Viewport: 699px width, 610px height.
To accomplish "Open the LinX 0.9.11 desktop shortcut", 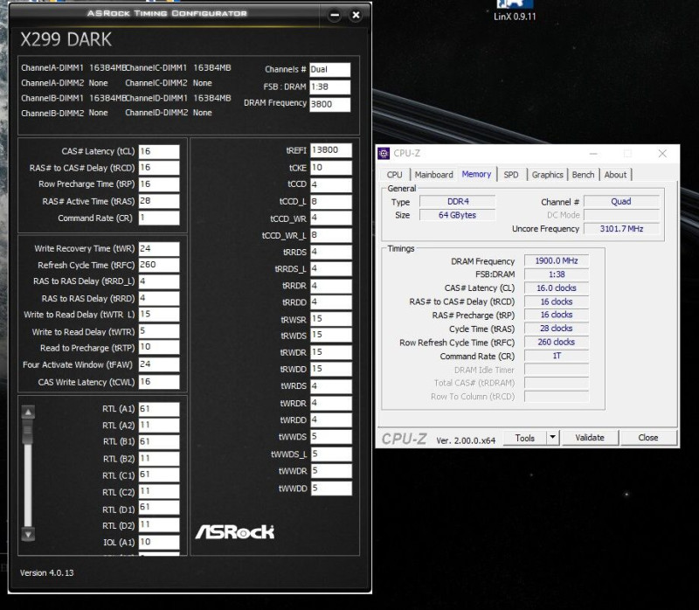I will (515, 10).
